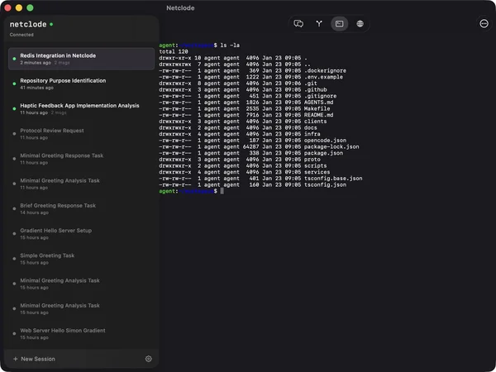Open the globe preview icon

[x=360, y=24]
